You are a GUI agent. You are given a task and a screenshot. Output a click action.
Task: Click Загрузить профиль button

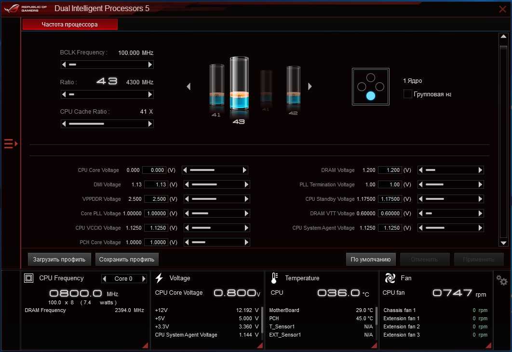(x=59, y=259)
